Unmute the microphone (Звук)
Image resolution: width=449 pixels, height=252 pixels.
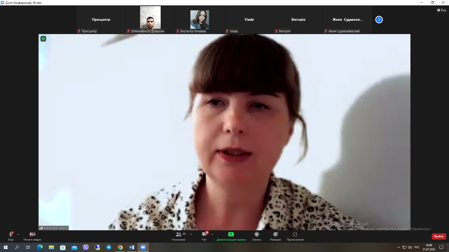[x=11, y=235]
